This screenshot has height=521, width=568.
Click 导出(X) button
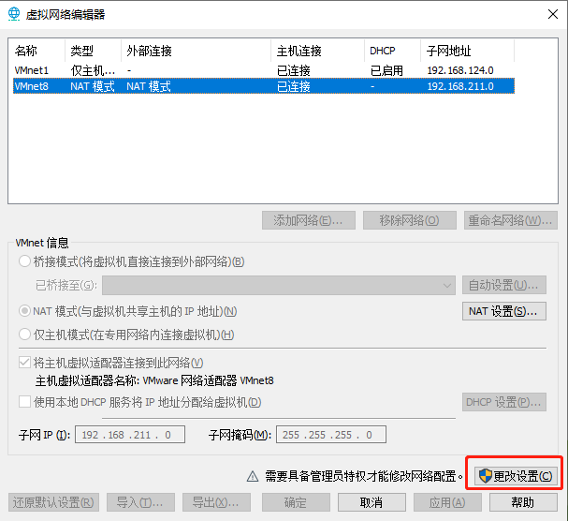(216, 502)
